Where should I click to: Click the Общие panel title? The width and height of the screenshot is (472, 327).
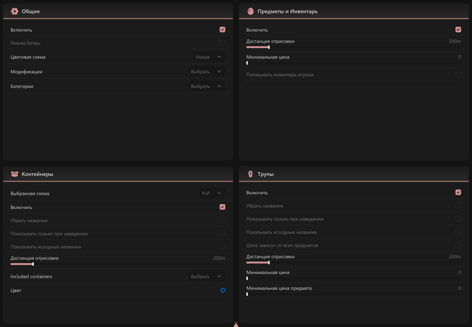coord(31,11)
